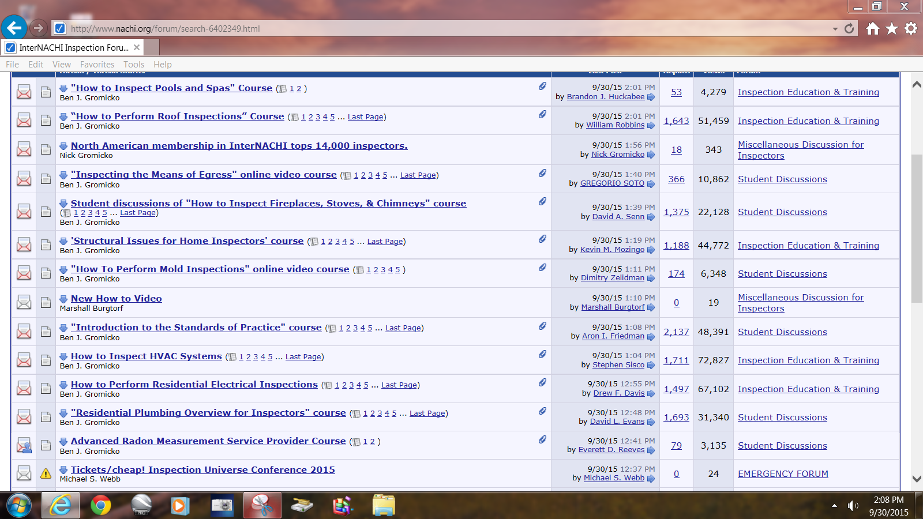923x519 pixels.
Task: Go to page 5 of Mold Inspections thread
Action: click(397, 270)
